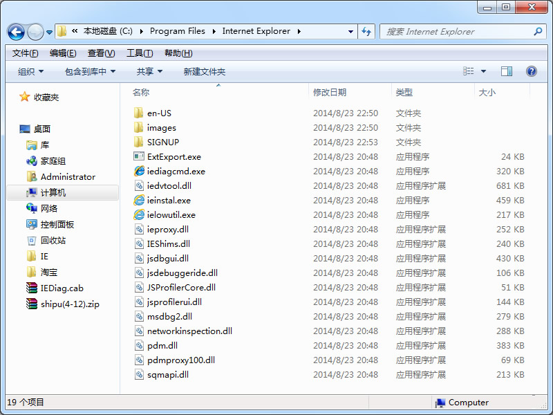The width and height of the screenshot is (553, 415).
Task: Sort by the 名称 column header
Action: 141,93
